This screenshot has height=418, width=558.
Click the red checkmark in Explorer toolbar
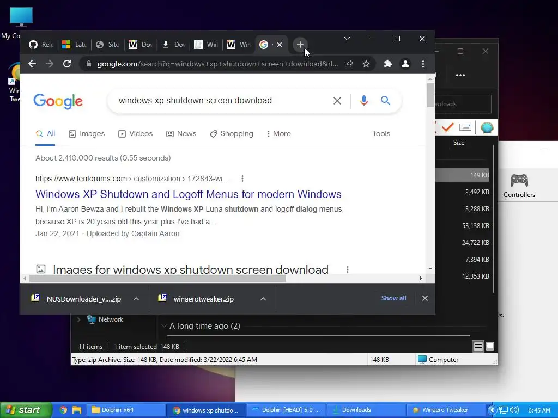click(x=447, y=127)
